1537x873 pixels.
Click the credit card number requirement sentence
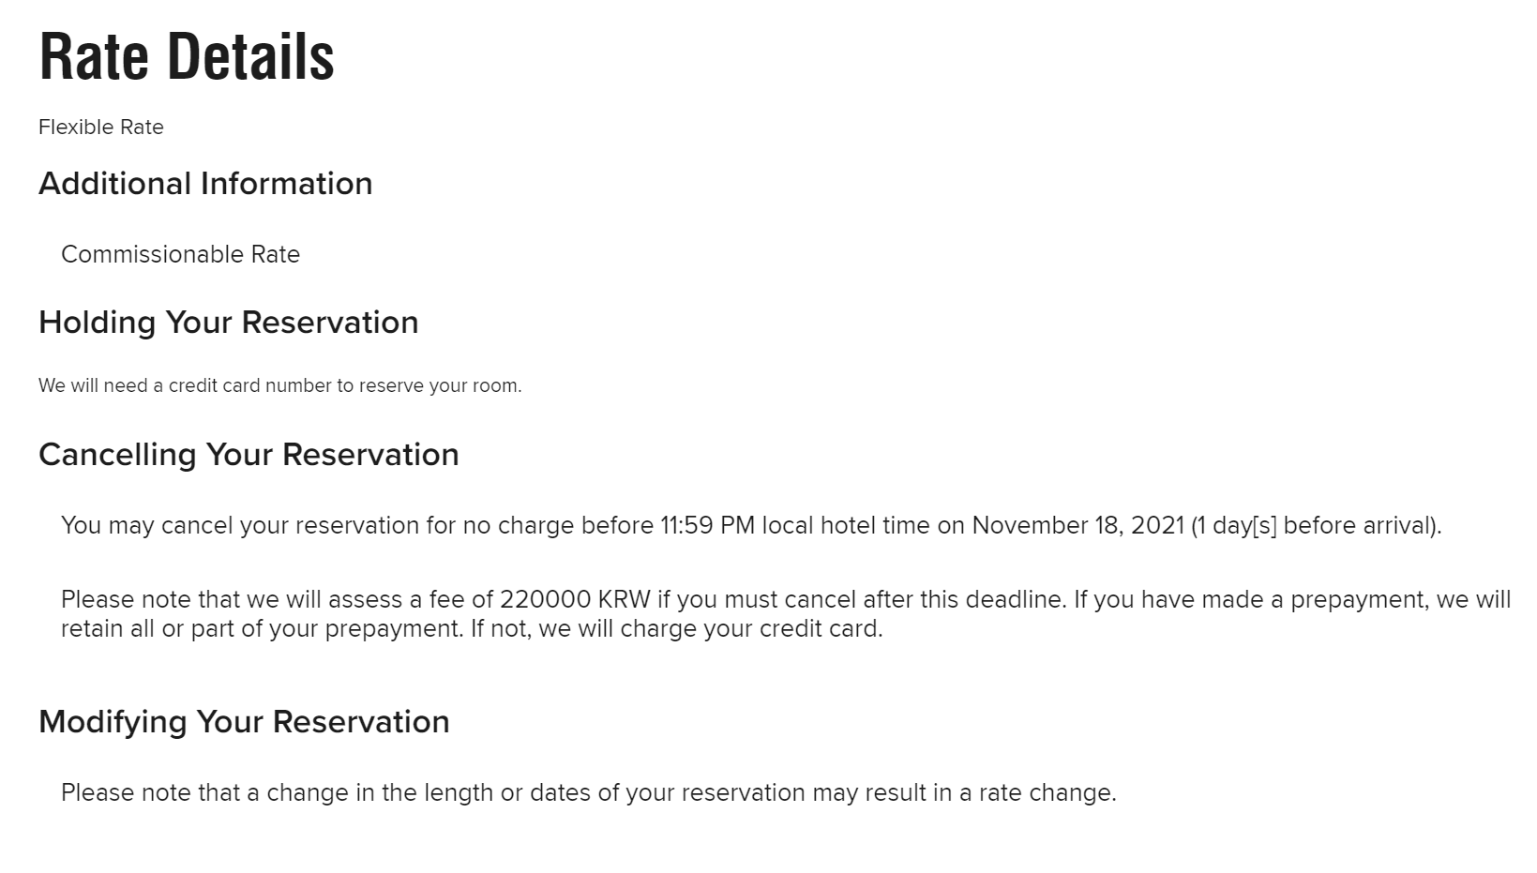279,386
